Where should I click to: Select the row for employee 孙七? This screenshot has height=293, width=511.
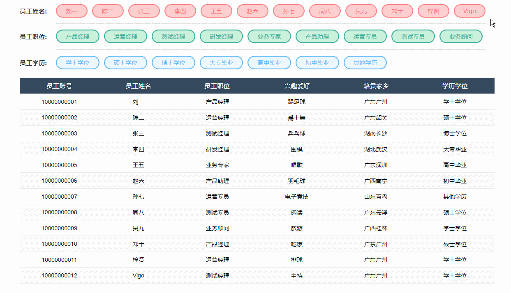coord(255,197)
